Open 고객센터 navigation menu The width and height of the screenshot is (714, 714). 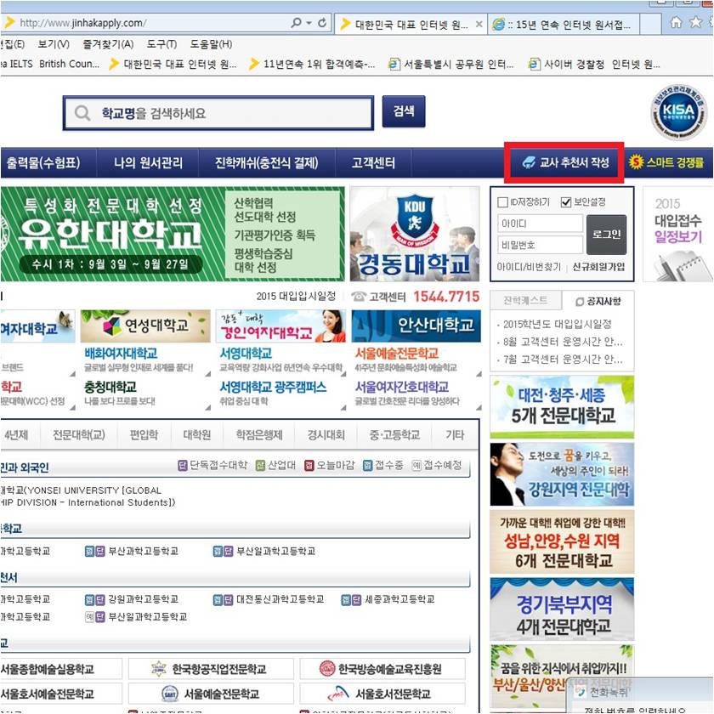[x=373, y=162]
